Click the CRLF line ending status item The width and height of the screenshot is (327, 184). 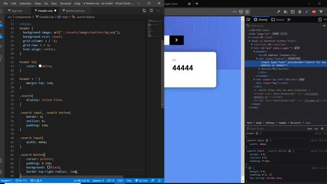121,180
